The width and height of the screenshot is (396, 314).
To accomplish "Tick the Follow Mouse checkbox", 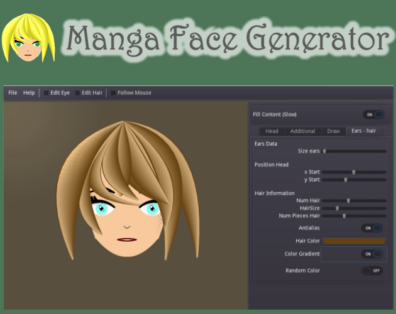I will 131,93.
